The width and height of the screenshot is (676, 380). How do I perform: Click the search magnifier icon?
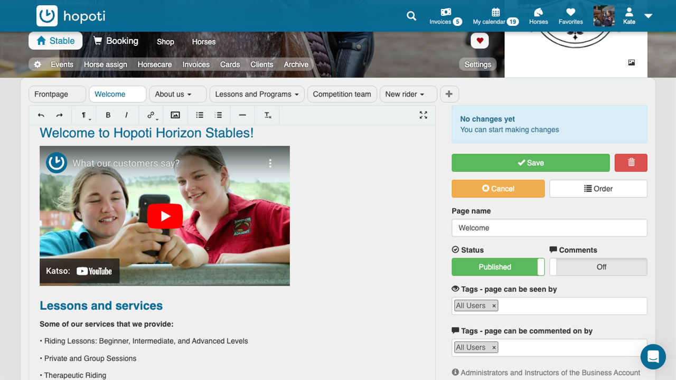coord(411,16)
